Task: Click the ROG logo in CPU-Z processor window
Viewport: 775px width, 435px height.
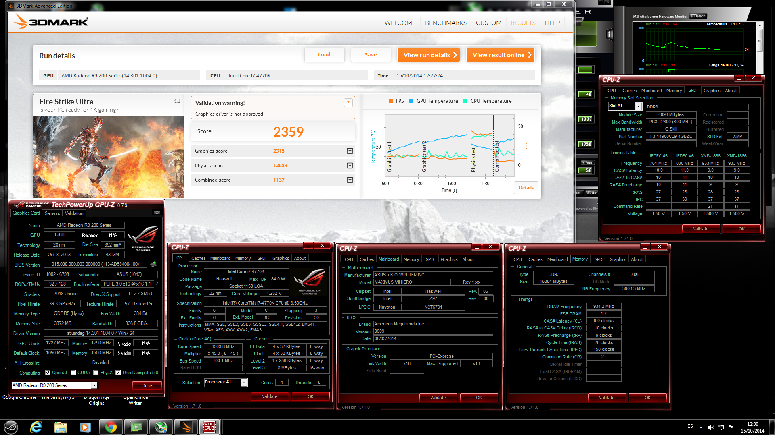Action: (310, 282)
